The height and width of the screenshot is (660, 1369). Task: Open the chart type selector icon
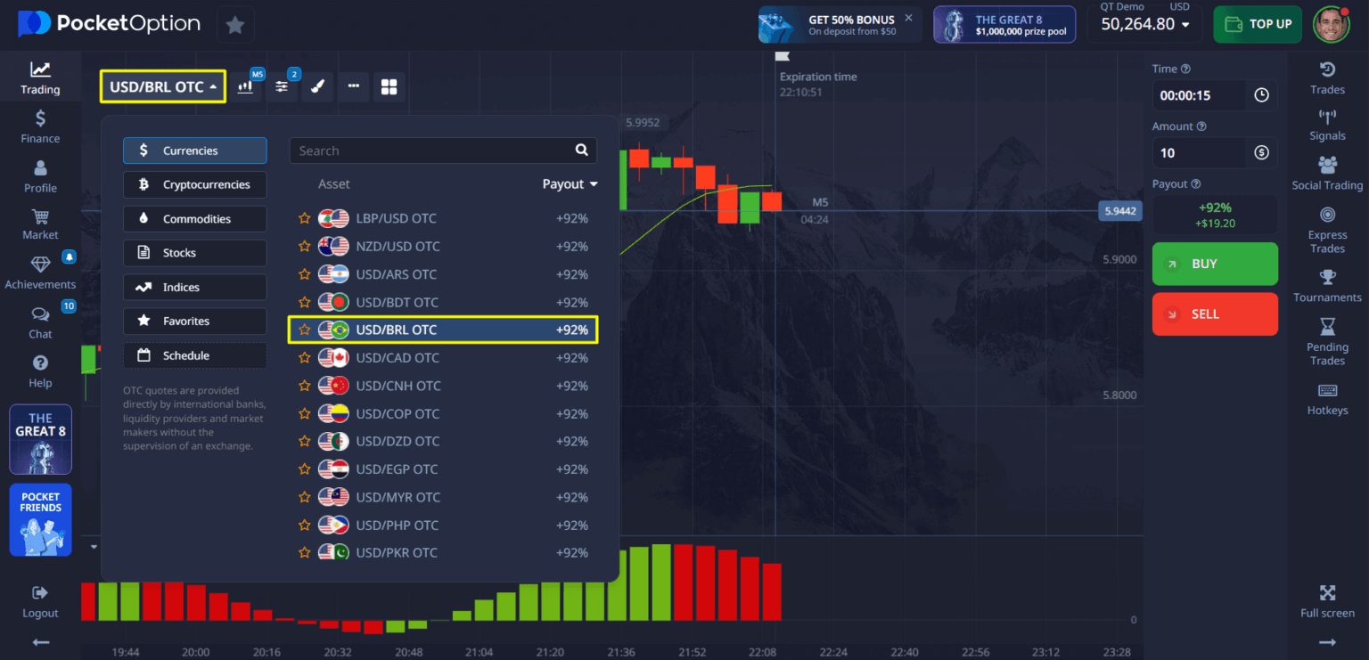(x=247, y=86)
